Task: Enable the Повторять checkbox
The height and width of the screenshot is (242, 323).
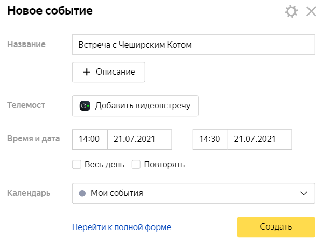Action: [x=136, y=165]
